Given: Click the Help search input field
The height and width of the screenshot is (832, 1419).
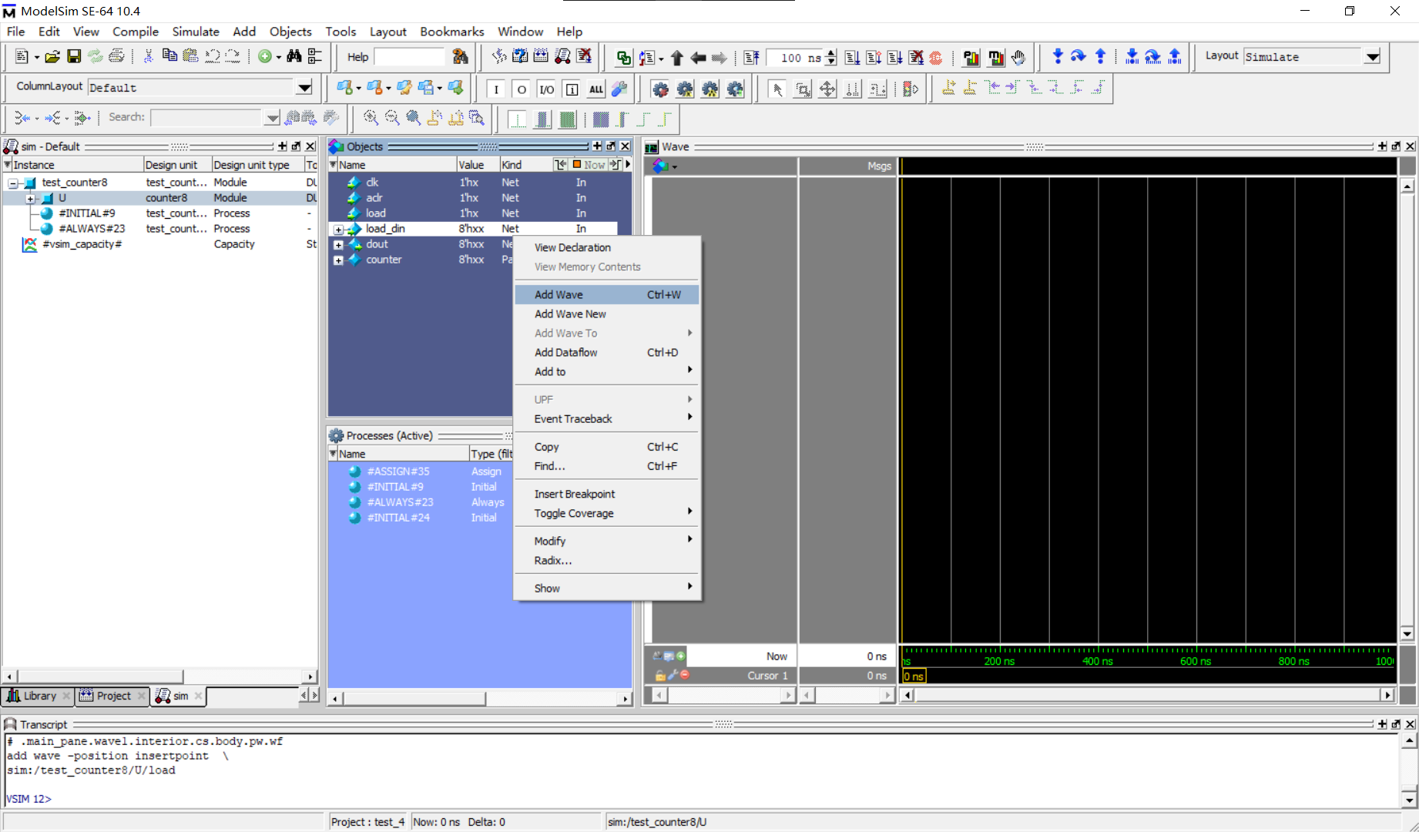Looking at the screenshot, I should (409, 57).
